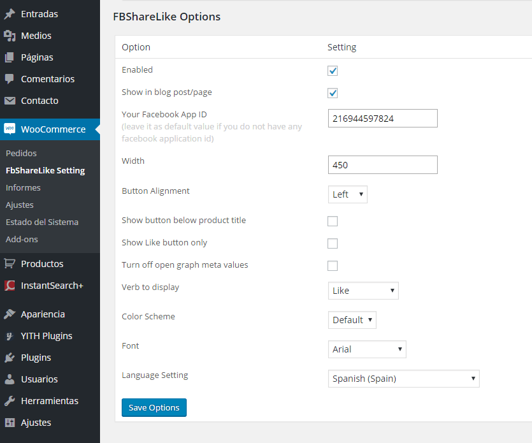Click the WooCommerce logo icon
The height and width of the screenshot is (443, 532).
tap(10, 129)
